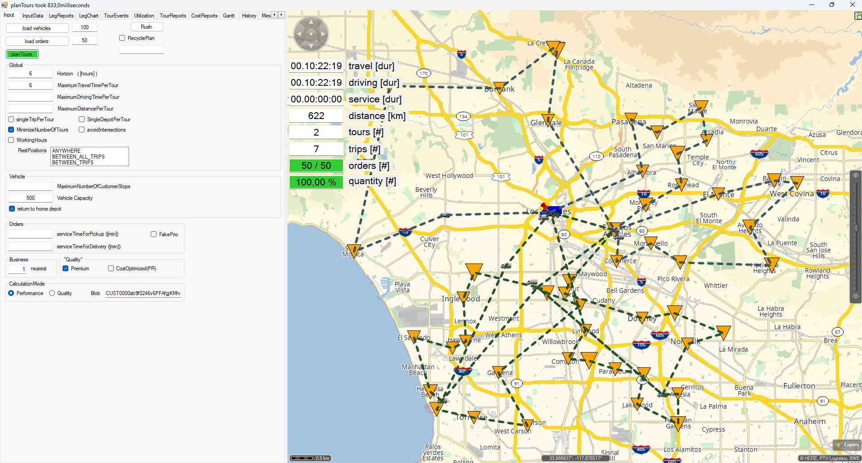Toggle the avoidIntersections checkbox

pos(82,130)
